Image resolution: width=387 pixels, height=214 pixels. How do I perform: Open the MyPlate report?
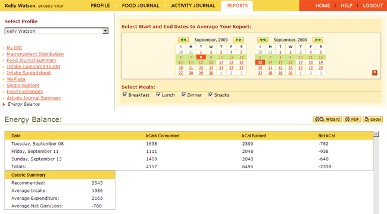pos(16,79)
